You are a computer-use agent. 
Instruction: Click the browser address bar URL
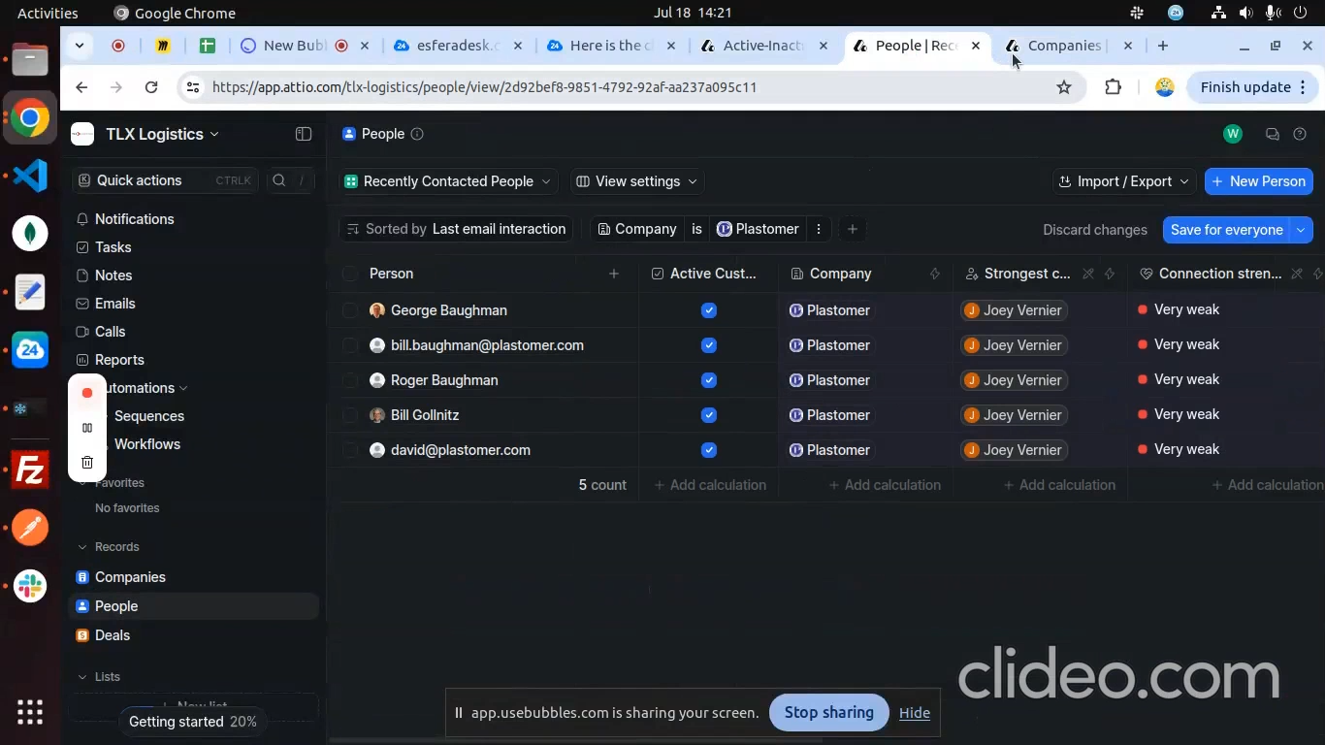(x=484, y=87)
